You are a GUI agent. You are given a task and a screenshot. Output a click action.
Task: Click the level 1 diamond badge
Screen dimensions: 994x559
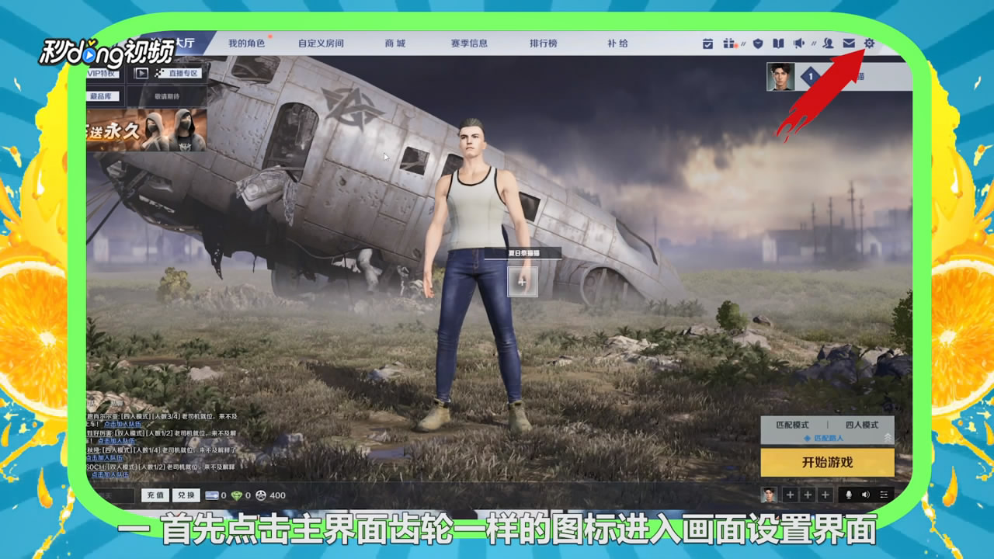811,76
